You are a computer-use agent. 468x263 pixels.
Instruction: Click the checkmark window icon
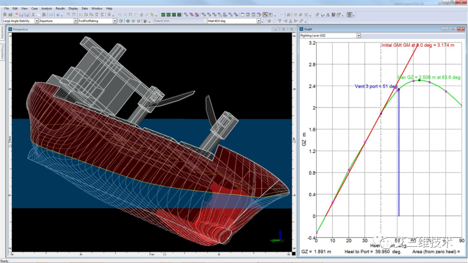pos(248,15)
